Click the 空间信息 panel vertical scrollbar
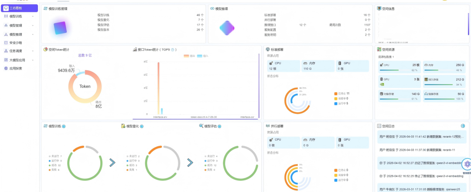471x192 pixels. pos(468,24)
